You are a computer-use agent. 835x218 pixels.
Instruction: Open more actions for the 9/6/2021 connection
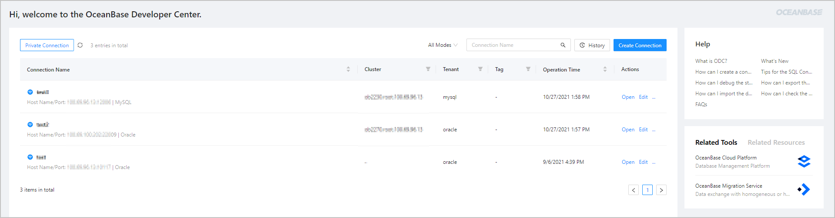654,162
